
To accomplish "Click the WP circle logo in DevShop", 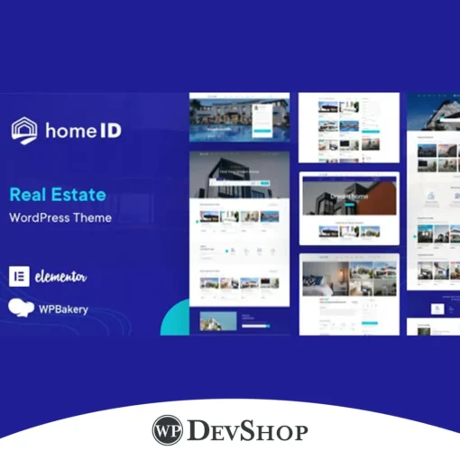I will coord(168,430).
